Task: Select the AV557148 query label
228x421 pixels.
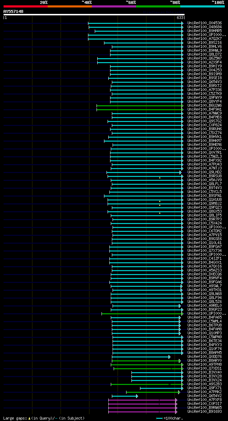Action: click(13, 11)
